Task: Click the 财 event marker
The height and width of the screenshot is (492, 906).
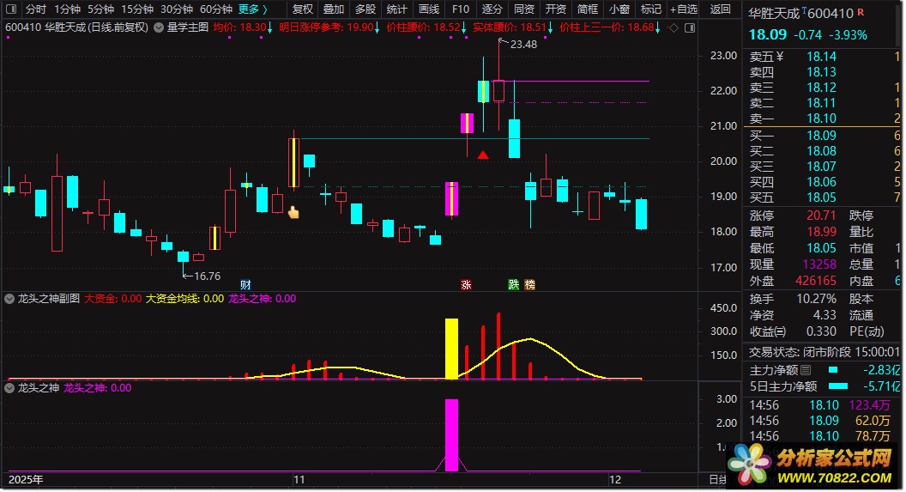Action: pos(245,284)
